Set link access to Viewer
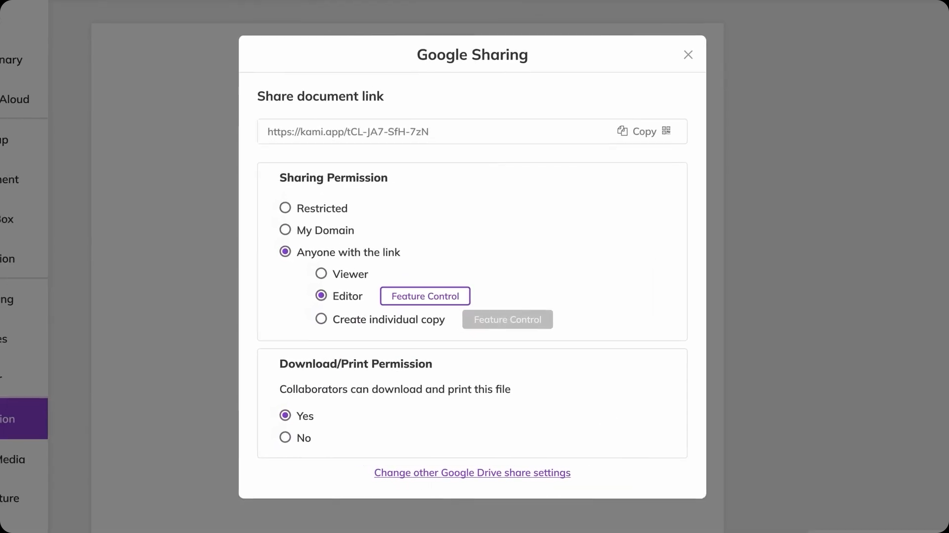Image resolution: width=949 pixels, height=533 pixels. tap(321, 273)
